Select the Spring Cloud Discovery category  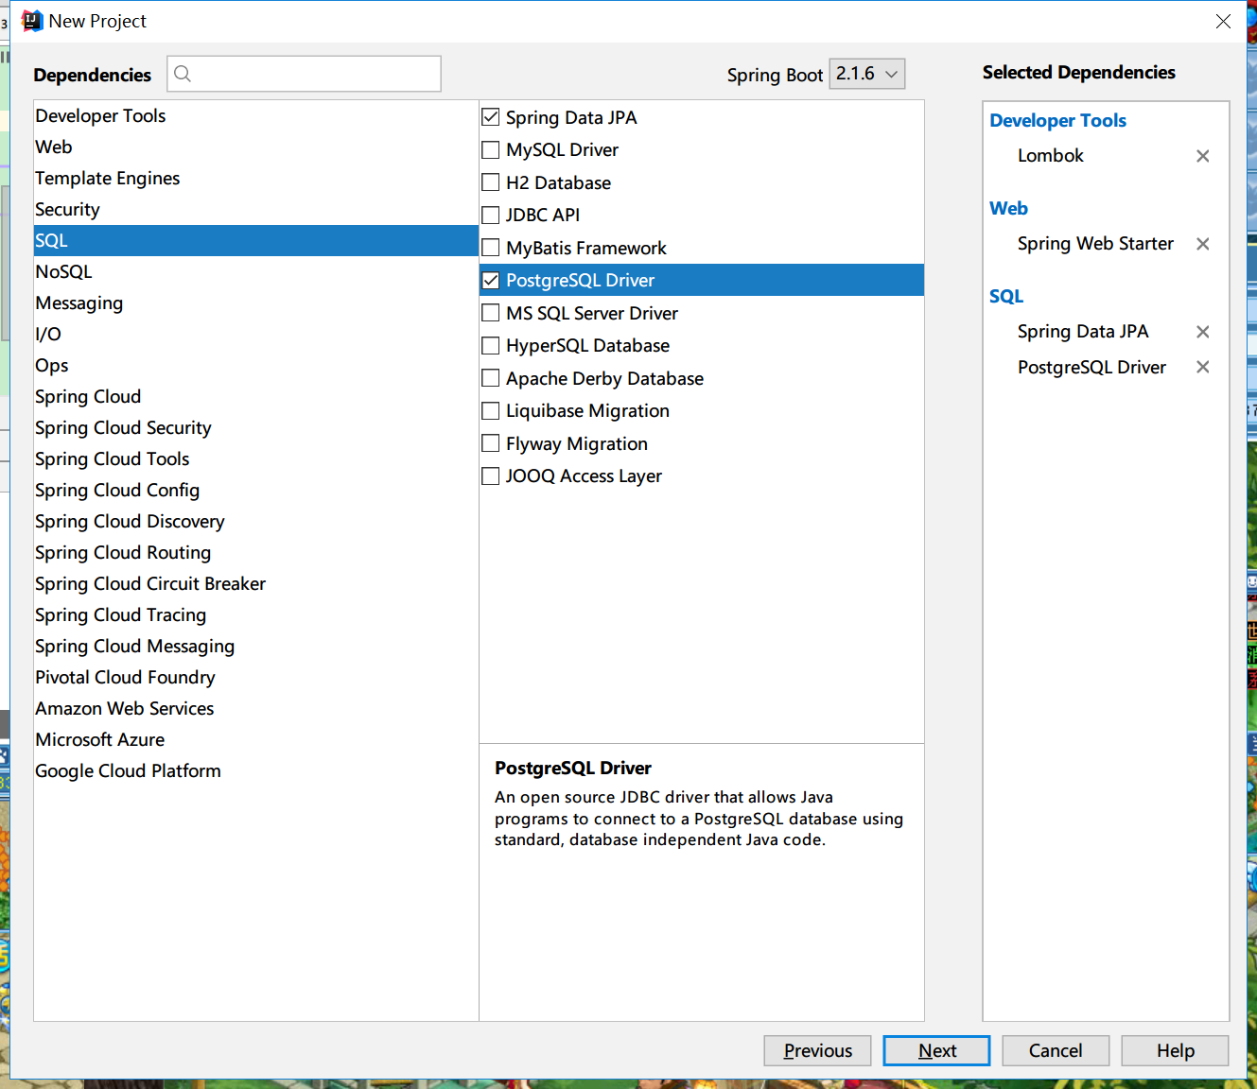[255, 521]
